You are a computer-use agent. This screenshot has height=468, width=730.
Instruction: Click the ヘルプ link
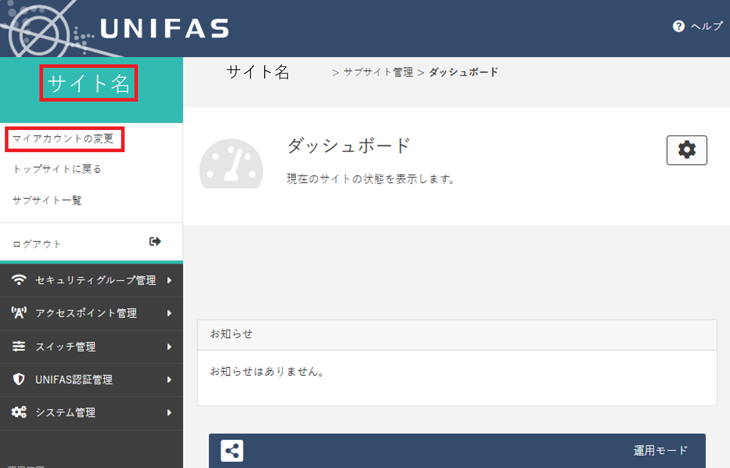(707, 26)
